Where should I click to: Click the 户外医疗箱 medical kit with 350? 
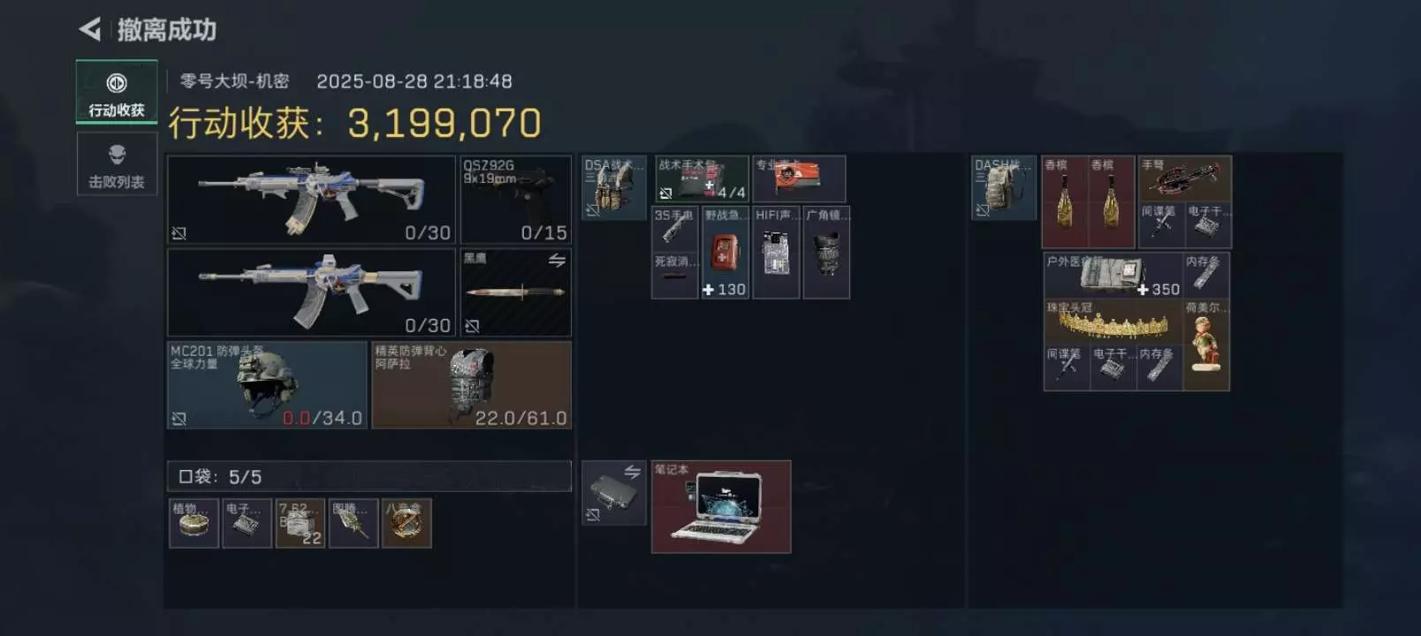[x=1113, y=276]
